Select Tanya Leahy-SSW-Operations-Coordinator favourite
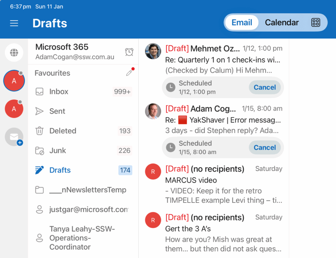The image size is (336, 258). tap(82, 238)
